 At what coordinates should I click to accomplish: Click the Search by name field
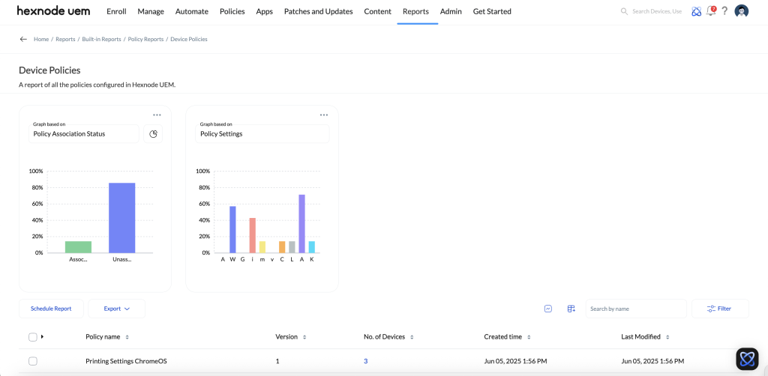click(x=635, y=309)
